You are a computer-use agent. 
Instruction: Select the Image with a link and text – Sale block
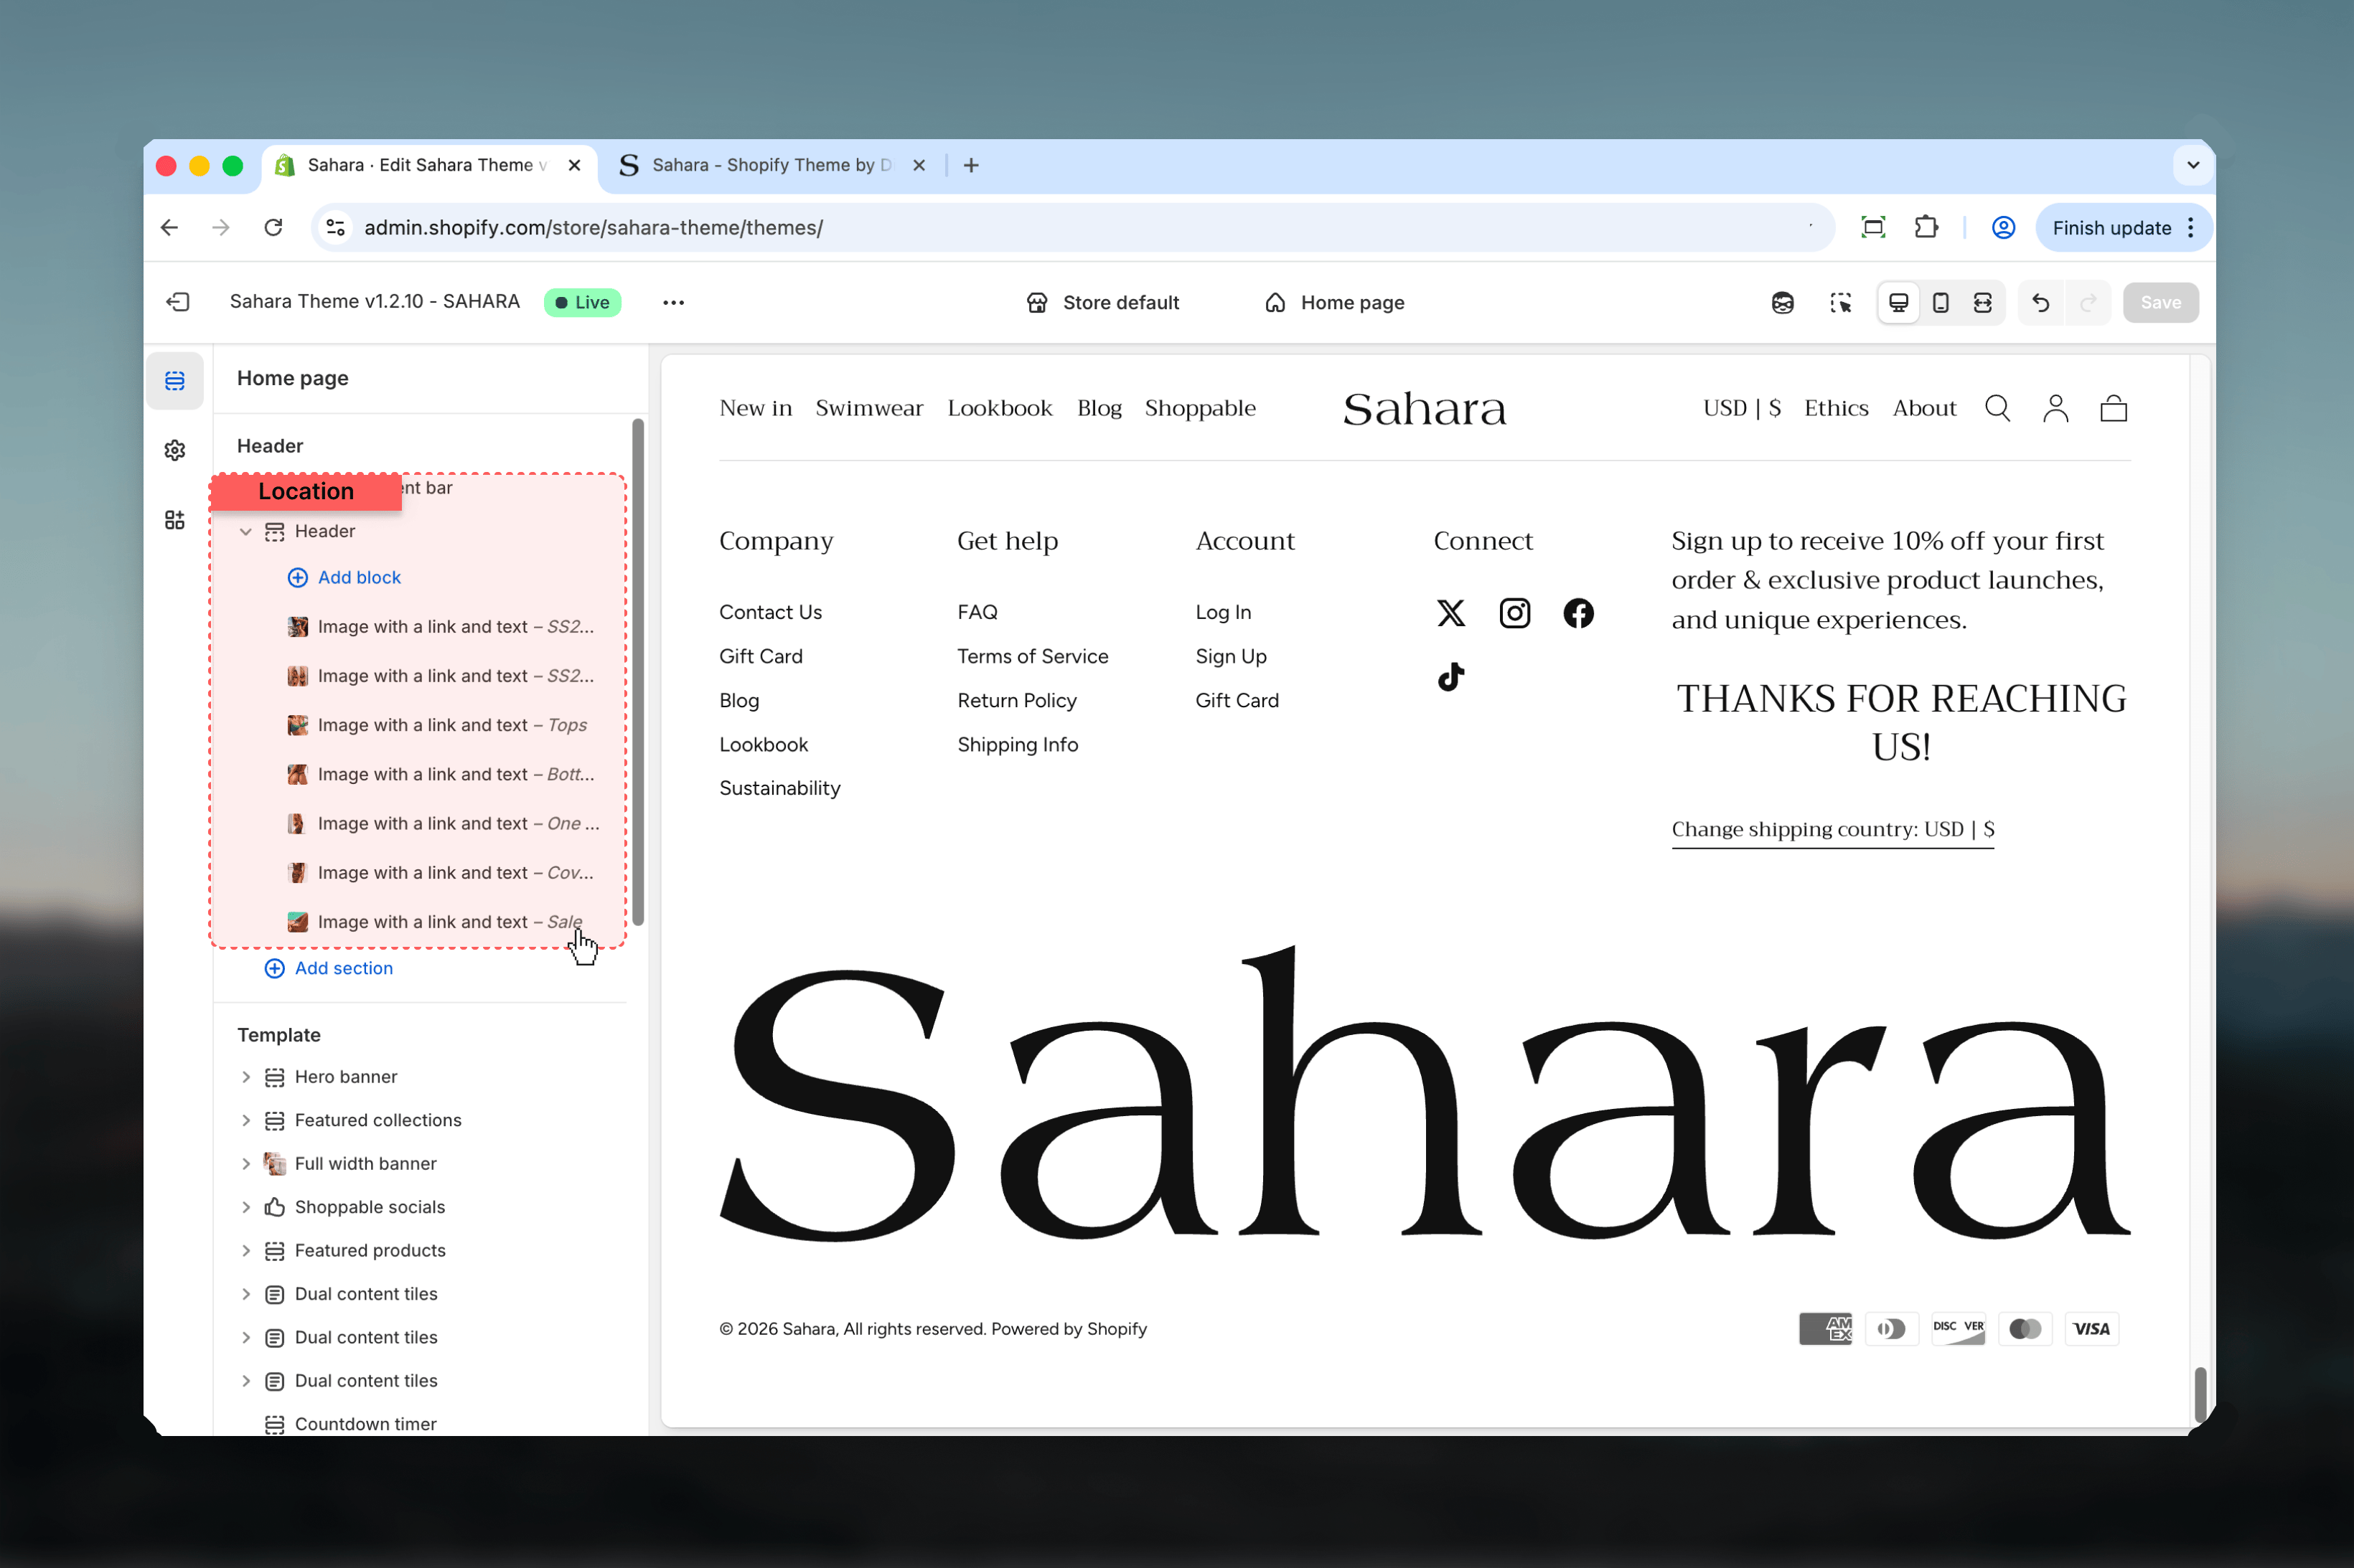(435, 922)
